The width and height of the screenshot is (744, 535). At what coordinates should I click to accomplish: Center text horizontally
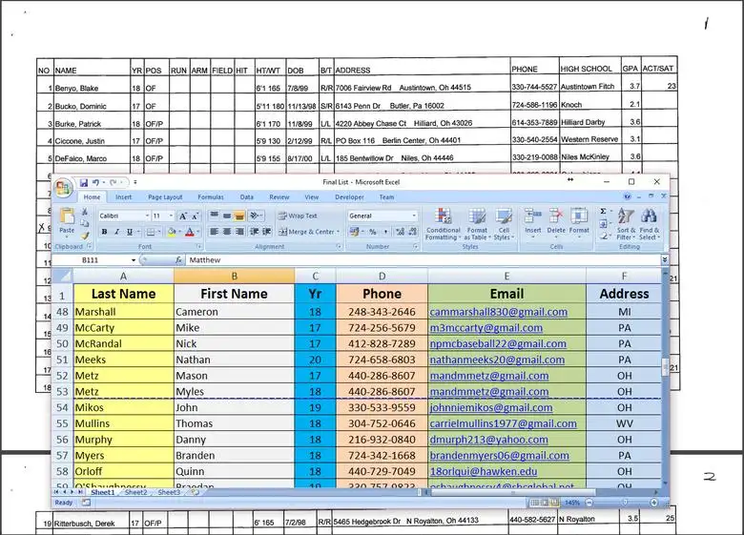pos(227,232)
